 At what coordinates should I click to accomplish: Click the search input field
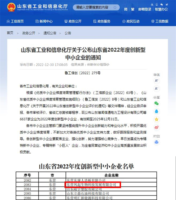pos(96,7)
